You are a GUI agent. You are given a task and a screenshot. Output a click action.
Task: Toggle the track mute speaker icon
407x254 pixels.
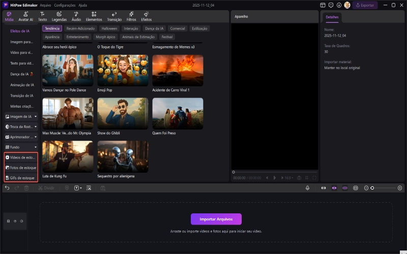22,221
